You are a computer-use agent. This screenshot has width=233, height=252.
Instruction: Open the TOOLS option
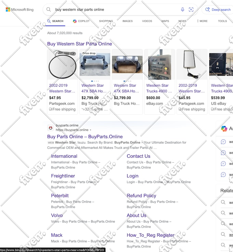click(222, 21)
